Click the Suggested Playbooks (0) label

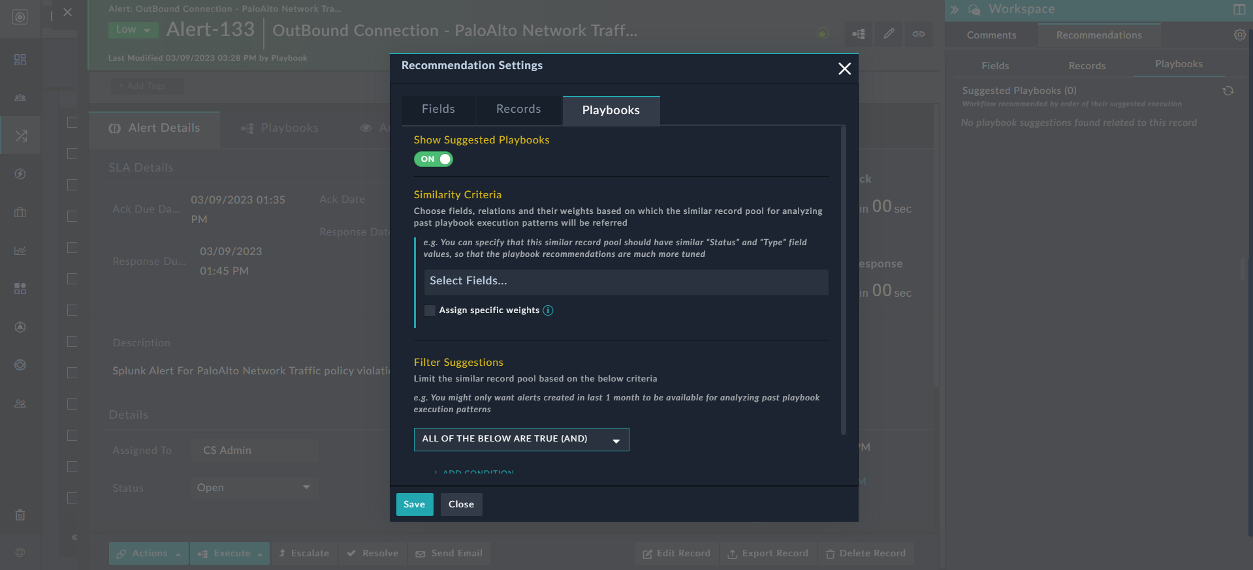click(1019, 91)
